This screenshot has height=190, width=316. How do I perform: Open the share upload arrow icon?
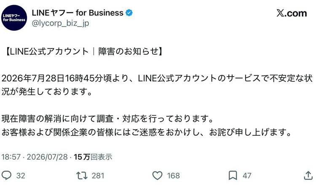pos(308,175)
